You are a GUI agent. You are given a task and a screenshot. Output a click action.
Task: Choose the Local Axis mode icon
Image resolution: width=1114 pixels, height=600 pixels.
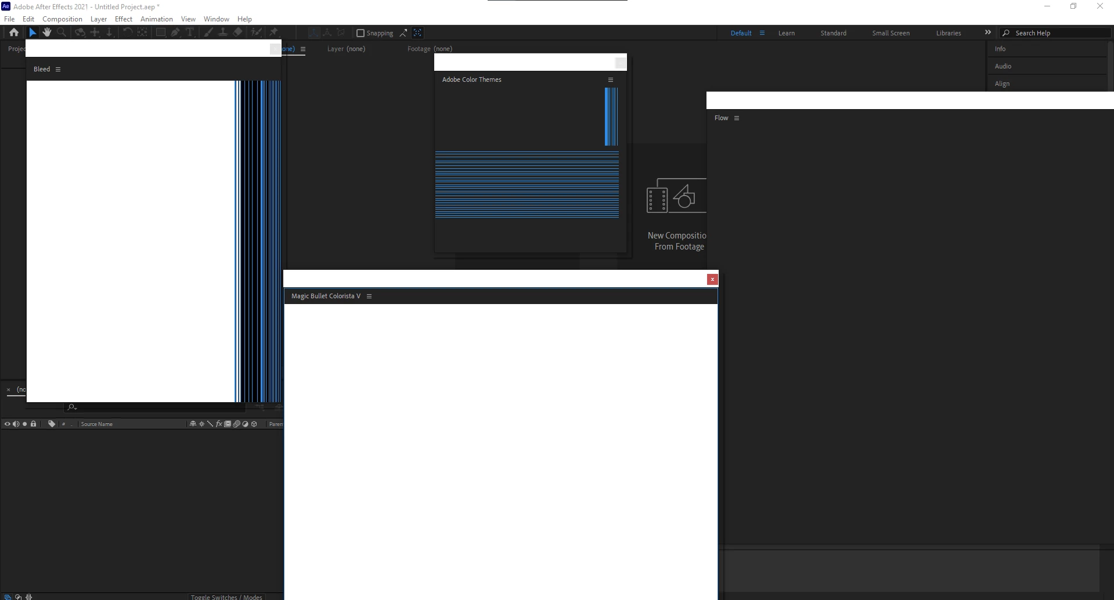click(x=313, y=33)
